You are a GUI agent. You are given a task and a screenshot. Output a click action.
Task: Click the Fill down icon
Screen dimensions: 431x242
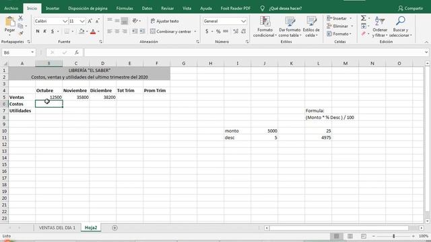(x=364, y=26)
